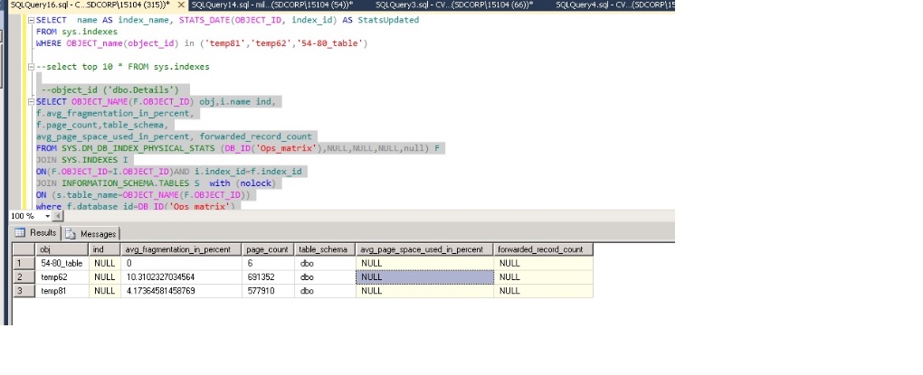This screenshot has width=923, height=375.
Task: Collapse the SELECT OBJECT_NAME(F.OBJECT_ID) block
Action: pyautogui.click(x=31, y=102)
